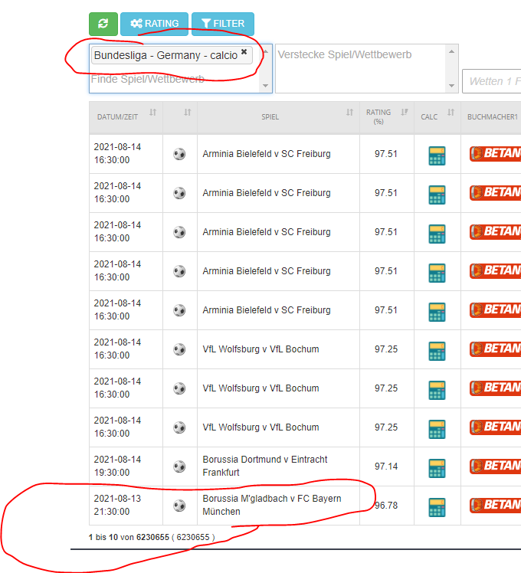The width and height of the screenshot is (521, 573).
Task: Open the RATING settings button
Action: pyautogui.click(x=153, y=24)
